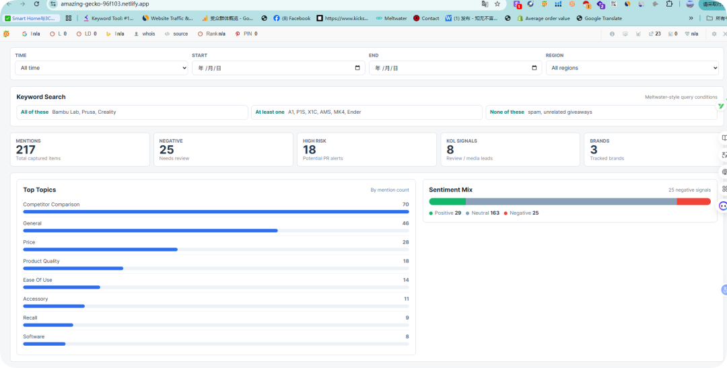
Task: Click the SEOquake external links count 23
Action: (x=655, y=34)
